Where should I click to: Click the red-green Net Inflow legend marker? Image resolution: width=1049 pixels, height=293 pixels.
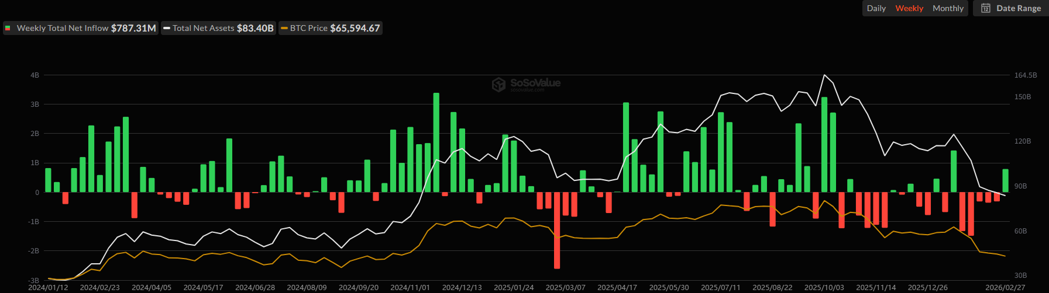click(x=8, y=28)
